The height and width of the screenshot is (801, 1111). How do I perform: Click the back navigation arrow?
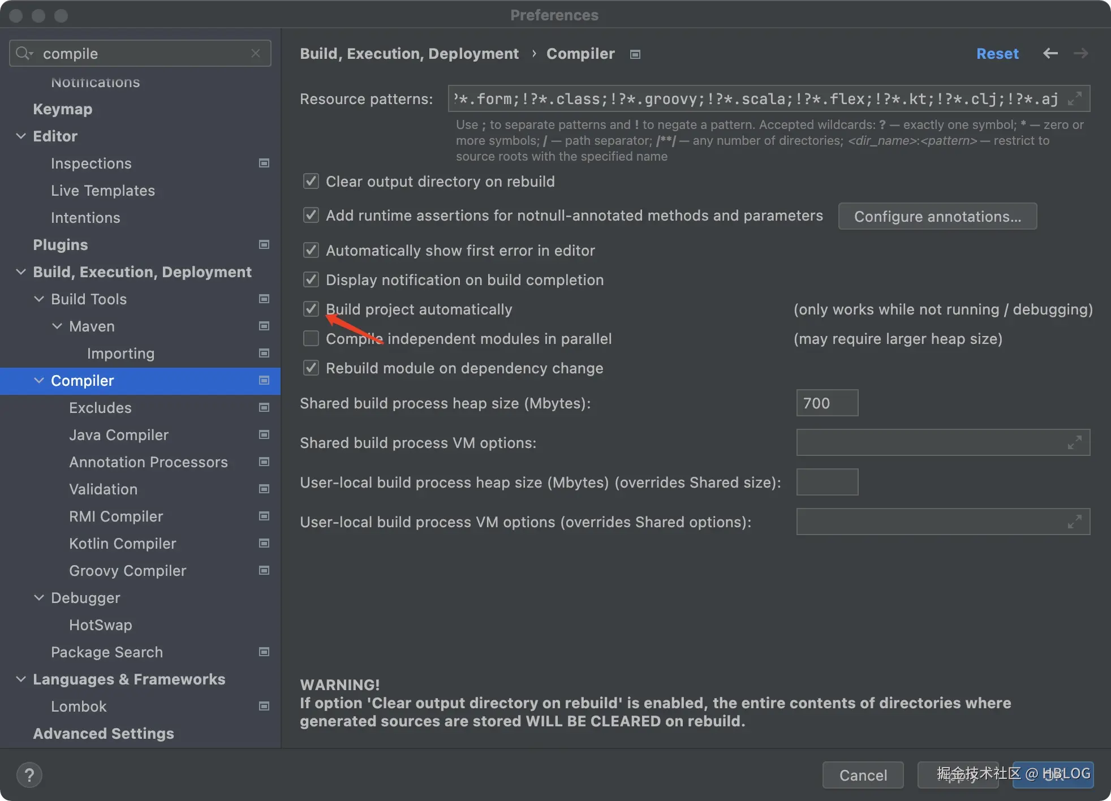tap(1050, 53)
